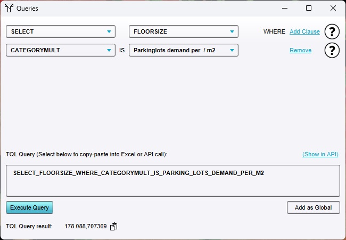Expand the FLOORSIZE attribute dropdown
Screen dimensions: 346x240
[x=183, y=31]
